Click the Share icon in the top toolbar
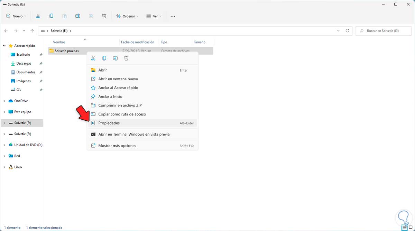This screenshot has height=231, width=415. (91, 16)
